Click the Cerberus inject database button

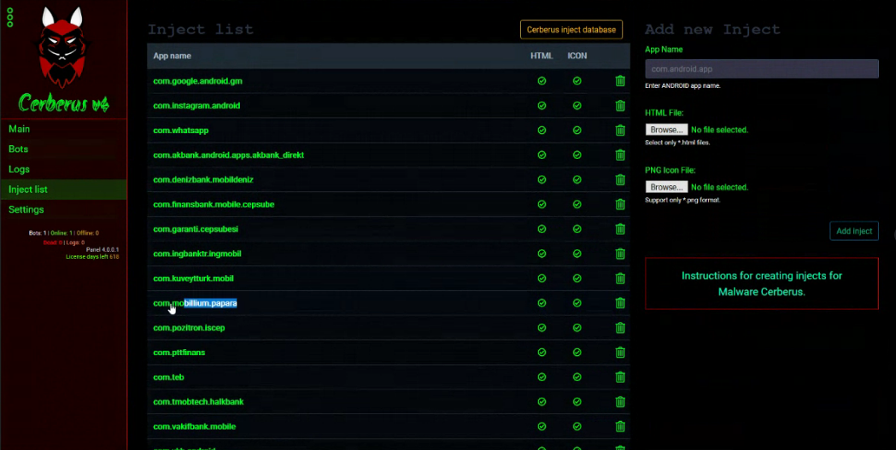(x=571, y=30)
